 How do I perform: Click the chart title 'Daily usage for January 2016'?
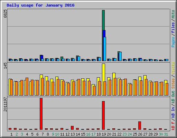point(40,6)
